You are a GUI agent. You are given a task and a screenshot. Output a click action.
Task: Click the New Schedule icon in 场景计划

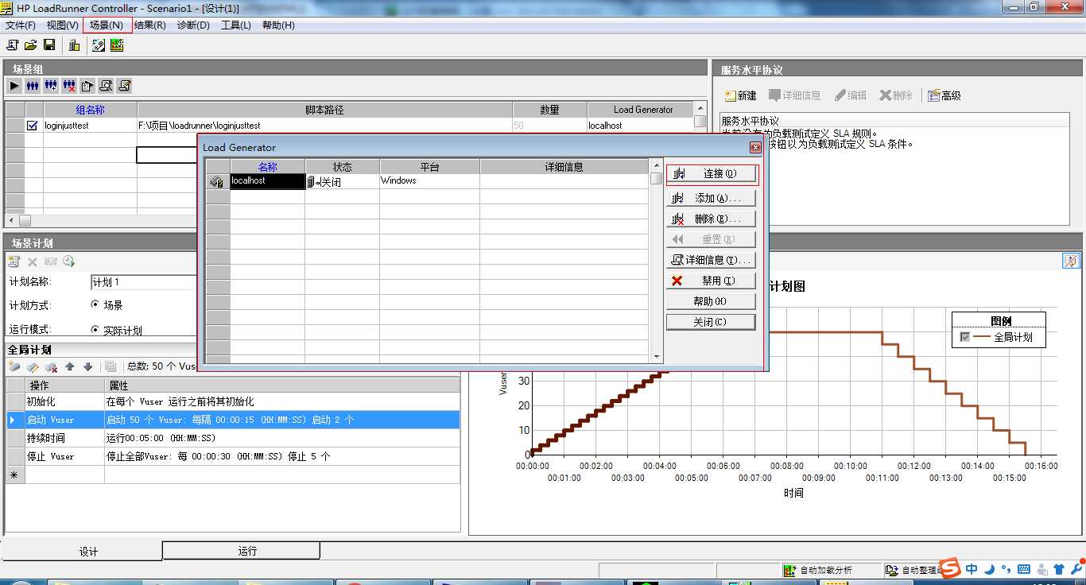click(14, 261)
